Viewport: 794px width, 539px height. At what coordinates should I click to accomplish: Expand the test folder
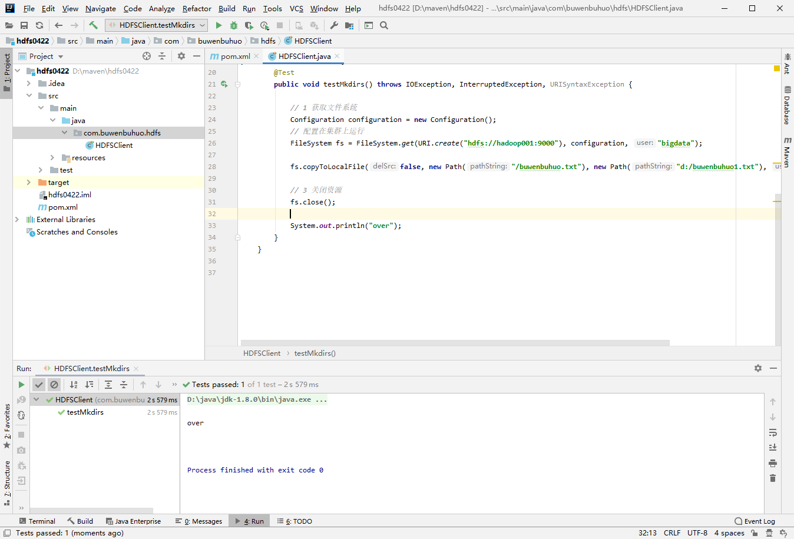click(x=41, y=170)
